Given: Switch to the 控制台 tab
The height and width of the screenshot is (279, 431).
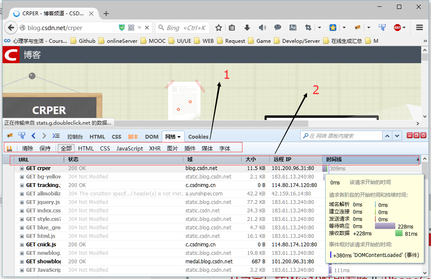Looking at the screenshot, I should pyautogui.click(x=75, y=137).
